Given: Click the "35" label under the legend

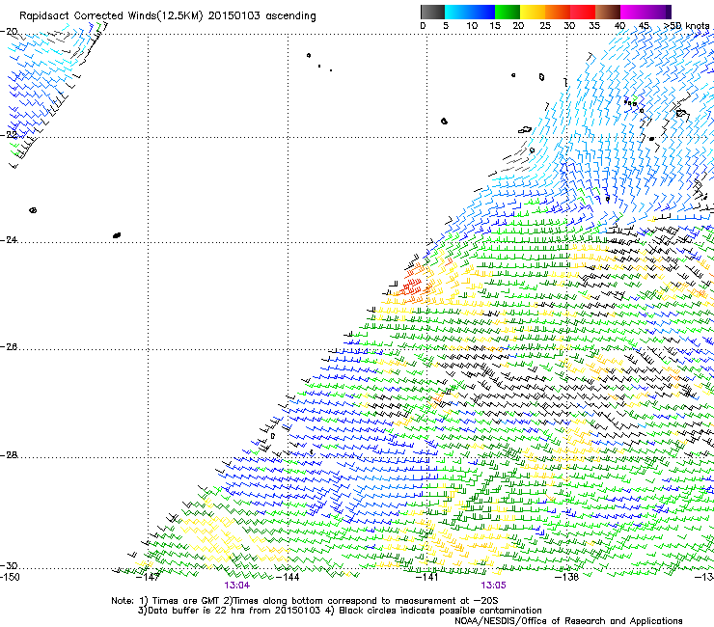Looking at the screenshot, I should point(594,26).
